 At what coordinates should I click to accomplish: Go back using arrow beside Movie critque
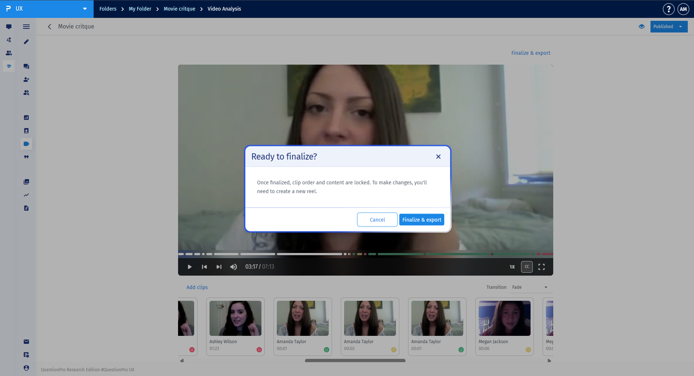(x=49, y=27)
